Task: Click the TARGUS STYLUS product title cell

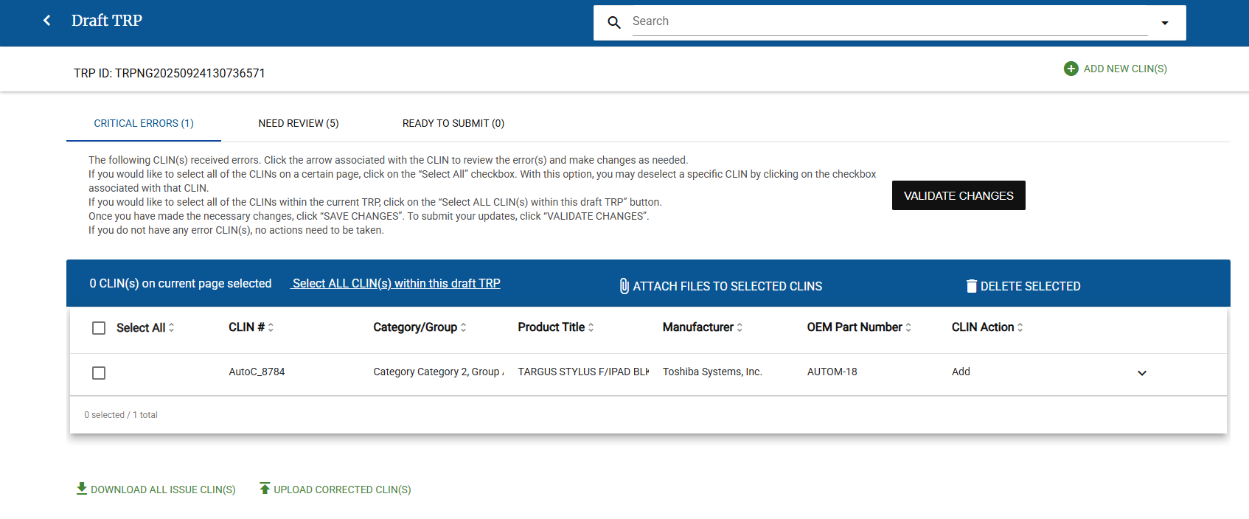Action: pos(583,372)
